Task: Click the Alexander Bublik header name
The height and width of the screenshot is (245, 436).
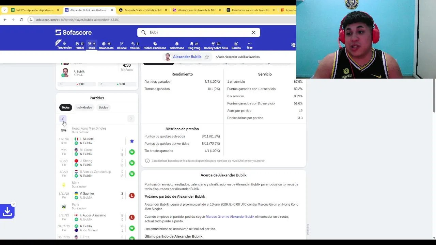Action: pos(187,57)
